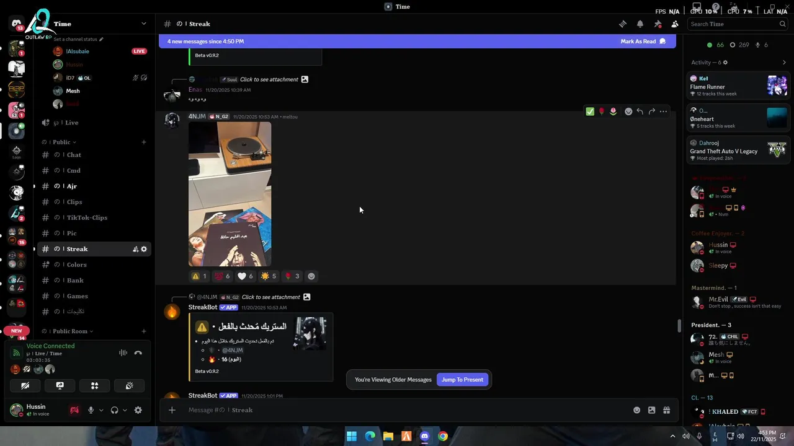This screenshot has width=794, height=446.
Task: Edit the voice channel status pencil
Action: [101, 39]
